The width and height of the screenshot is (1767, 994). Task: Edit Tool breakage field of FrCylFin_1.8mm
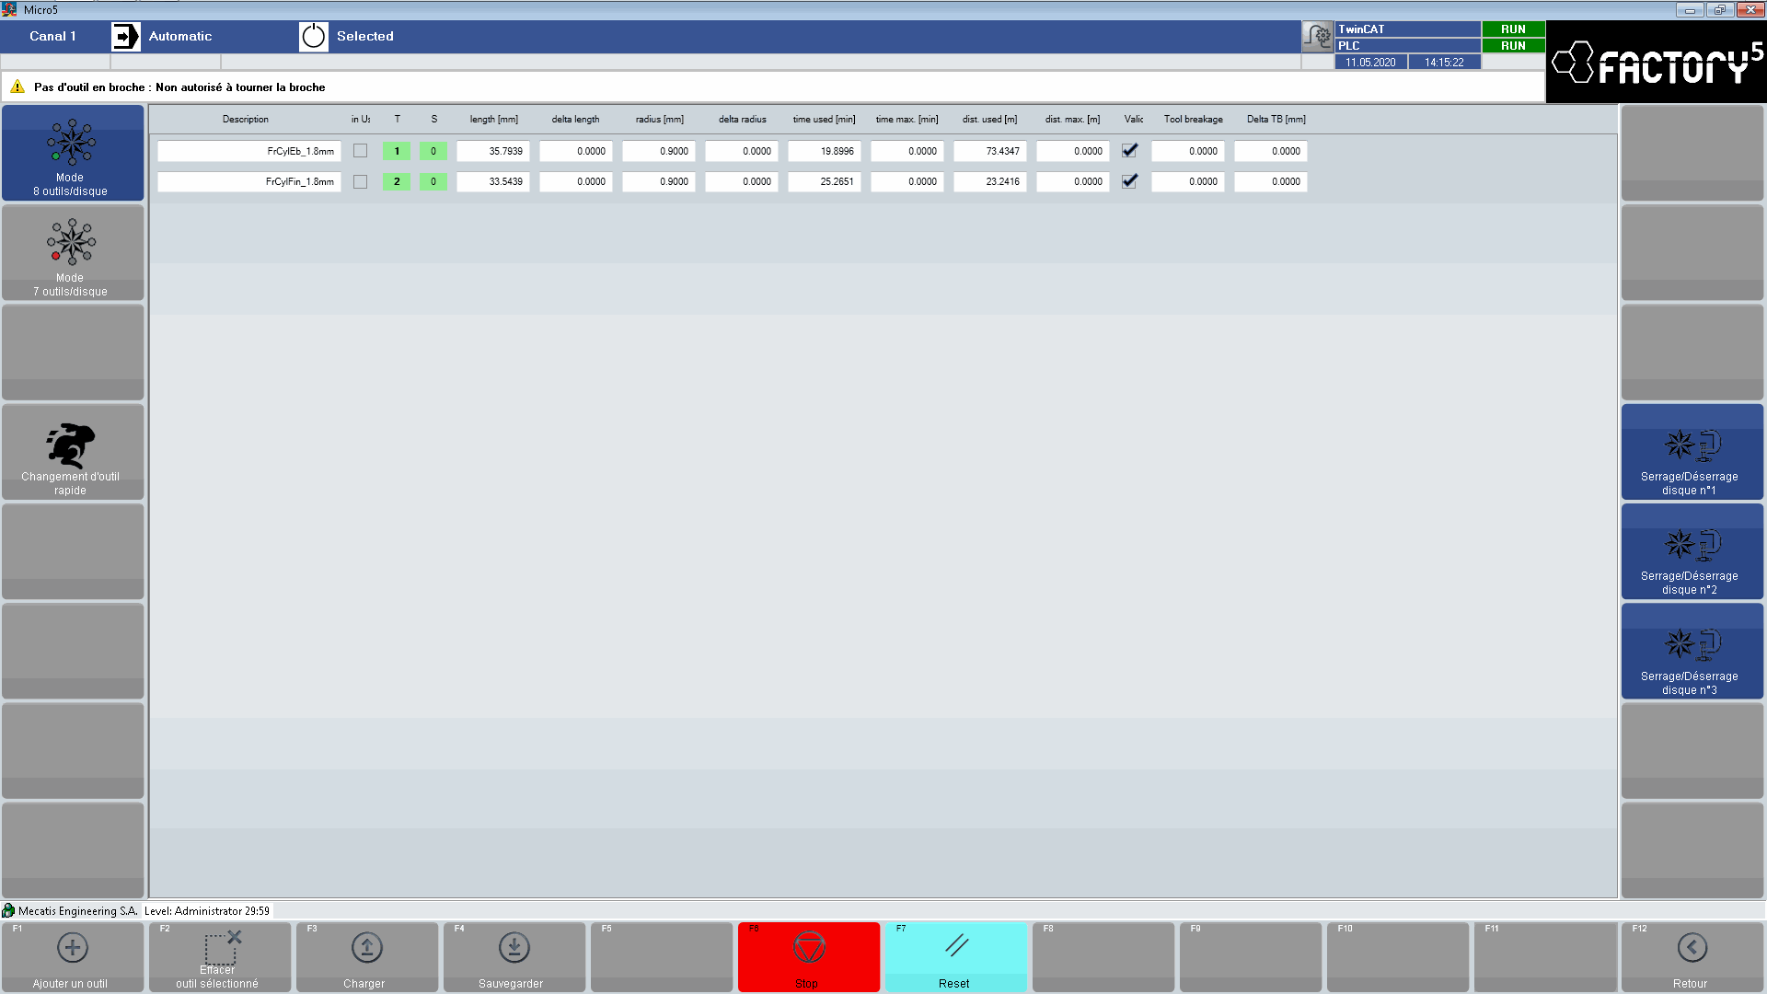tap(1188, 181)
